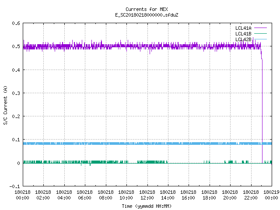This screenshot has width=280, height=210.
Task: Click the x-axis tick 180218 02:00
Action: [43, 195]
